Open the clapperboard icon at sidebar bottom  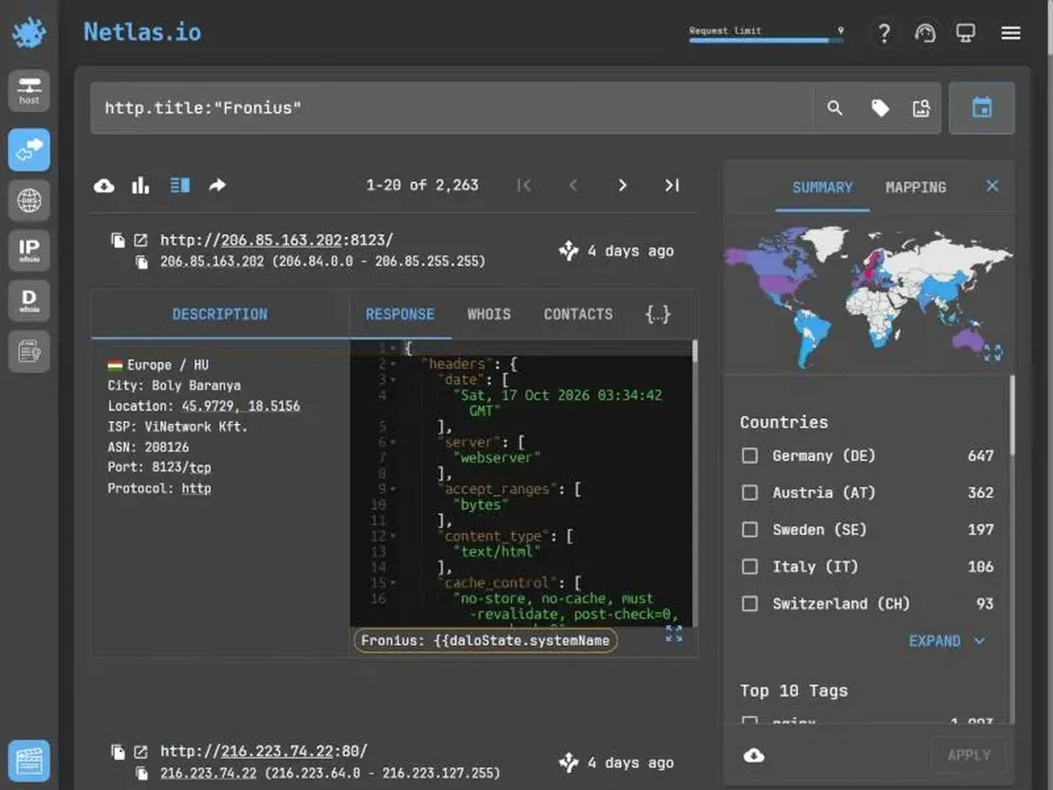coord(28,761)
